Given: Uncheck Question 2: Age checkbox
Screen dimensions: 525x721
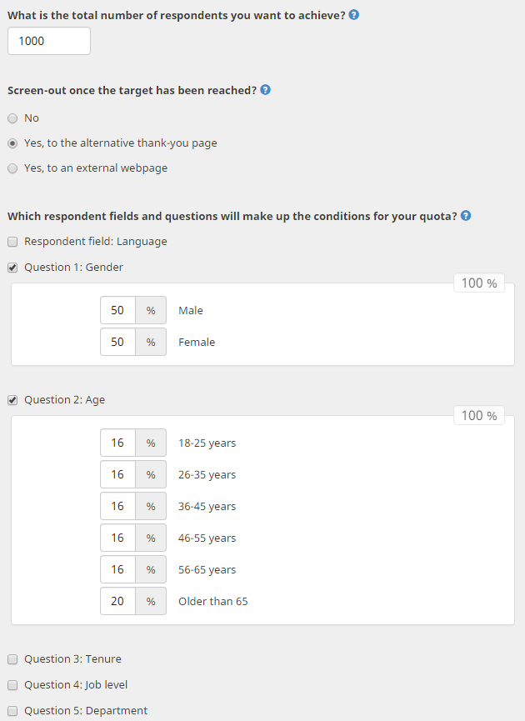Looking at the screenshot, I should 12,400.
